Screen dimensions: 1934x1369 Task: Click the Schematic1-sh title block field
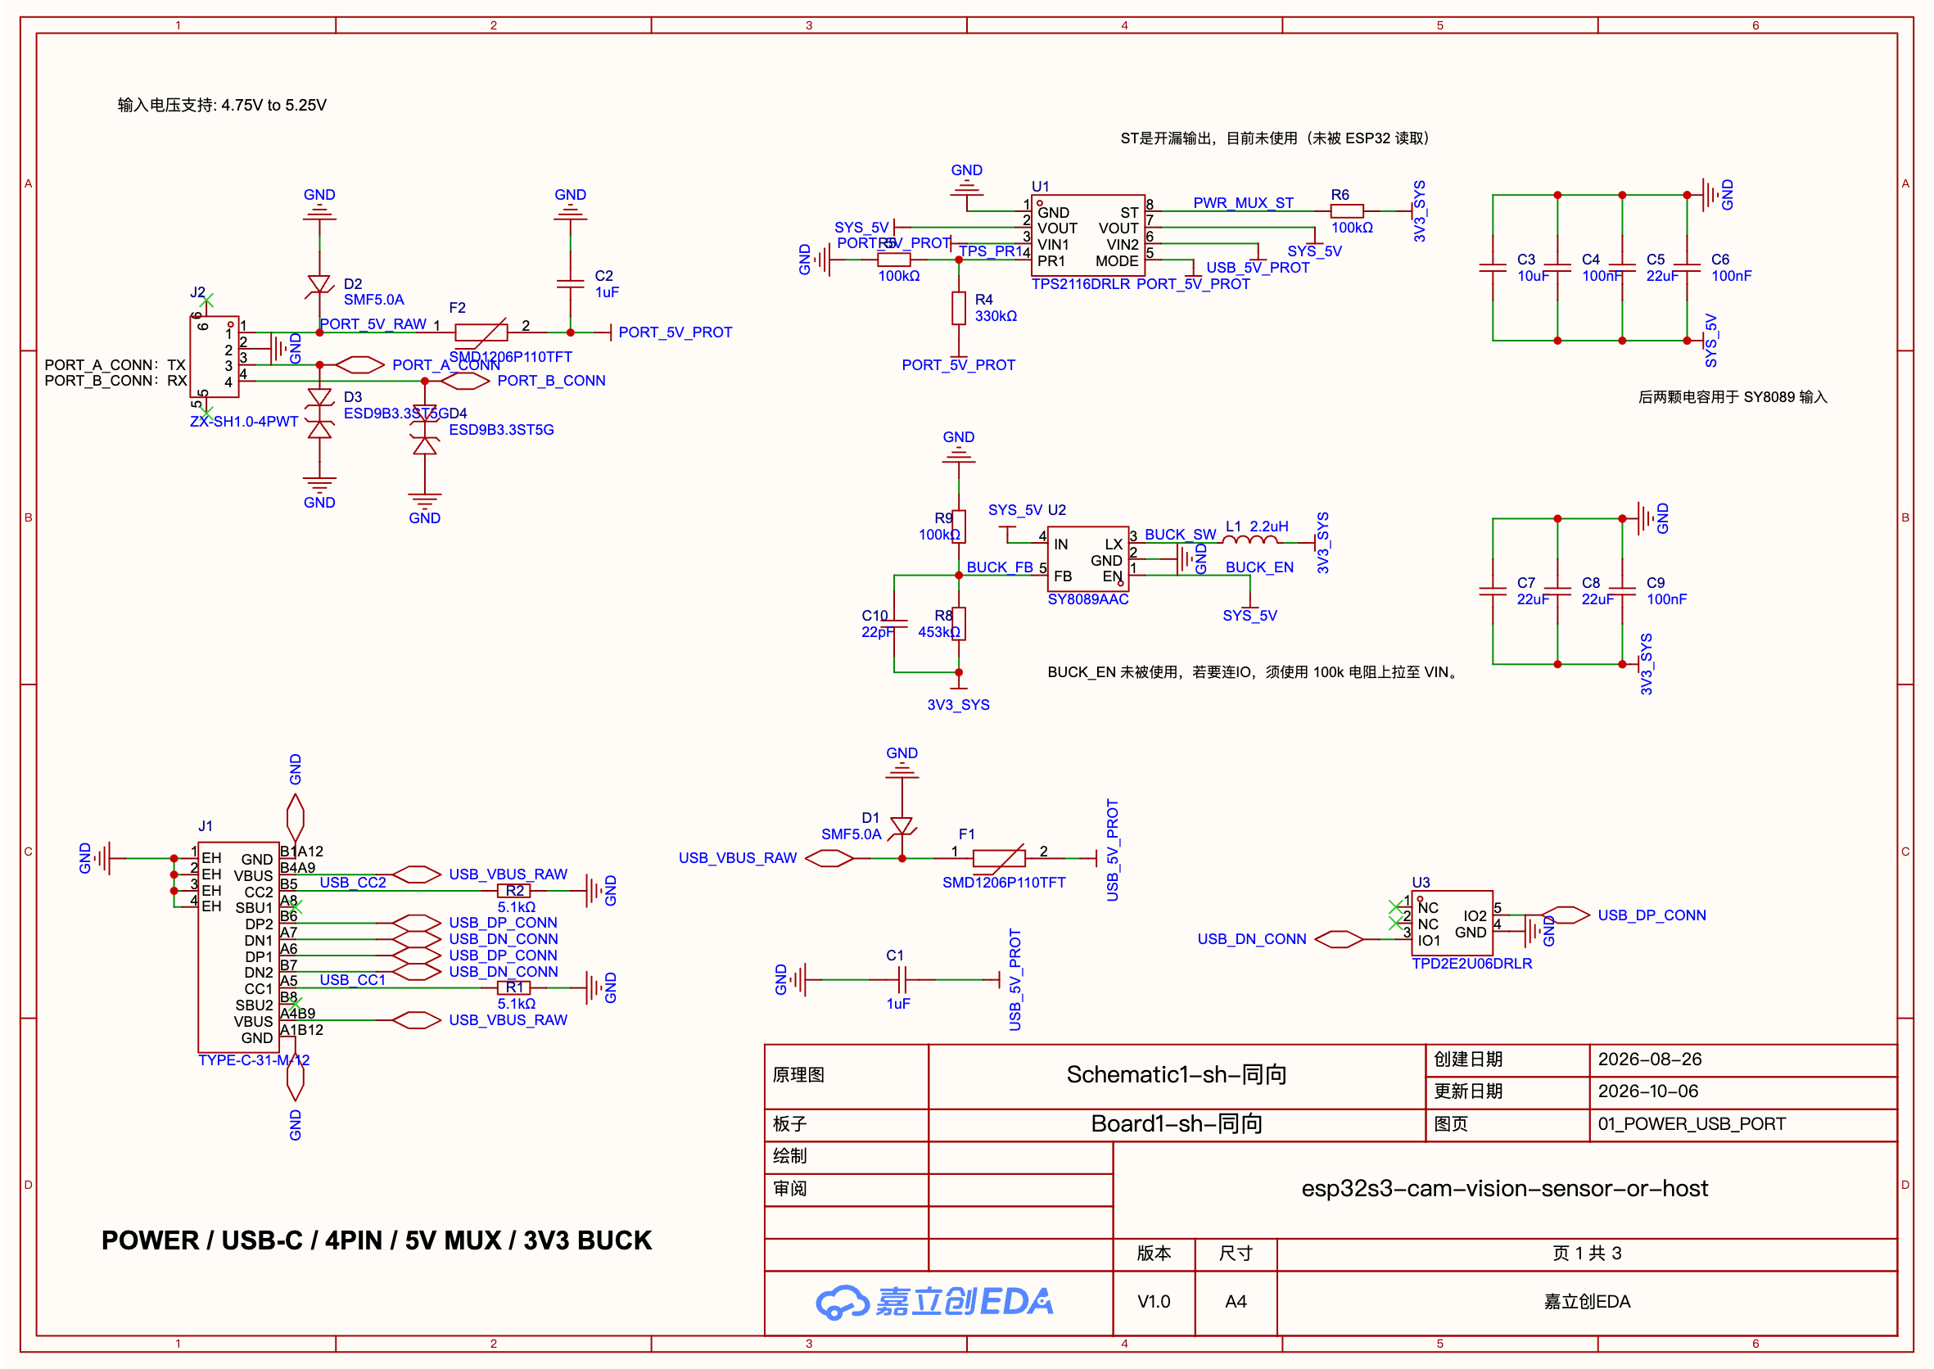click(1177, 1076)
